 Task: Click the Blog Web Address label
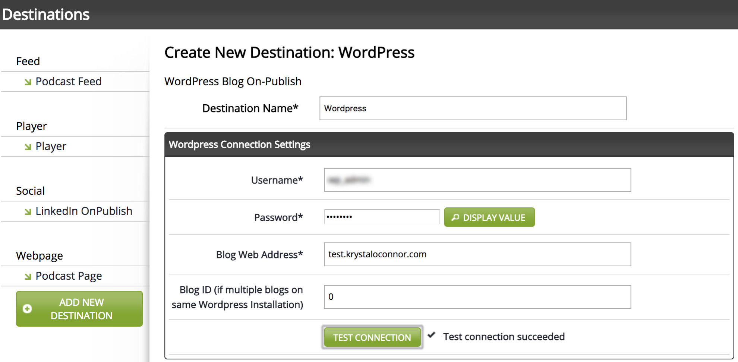[x=259, y=255]
